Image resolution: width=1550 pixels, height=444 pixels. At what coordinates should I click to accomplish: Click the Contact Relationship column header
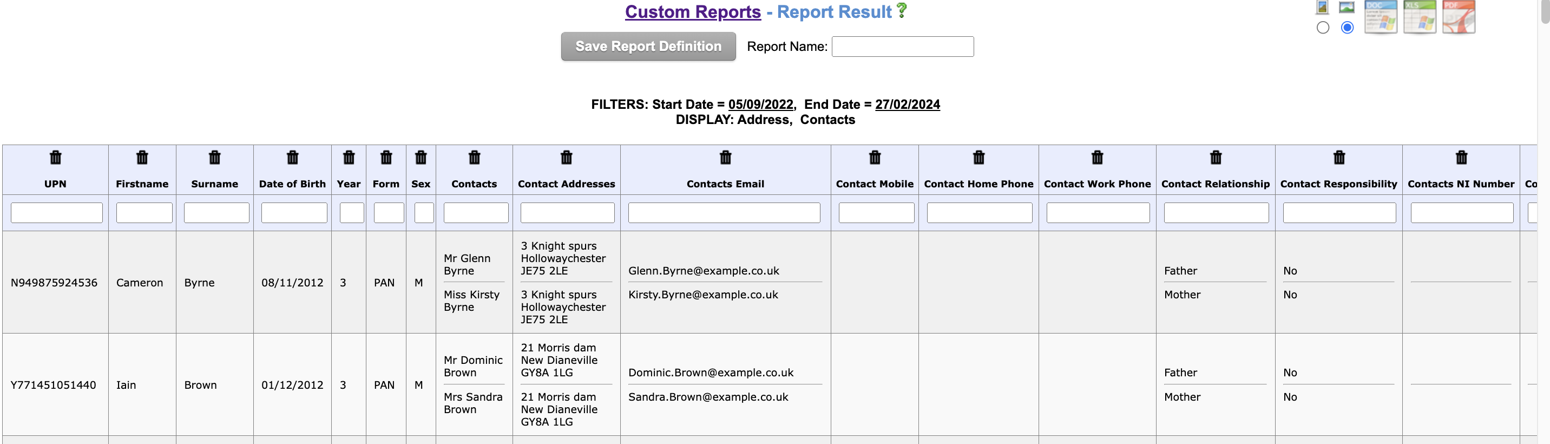(1216, 184)
